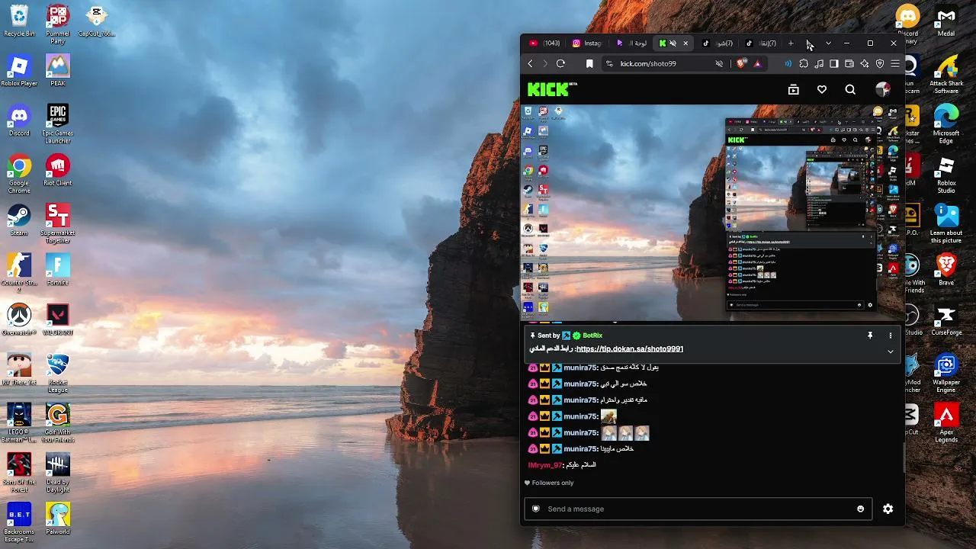Open Rocket League desktop icon
The height and width of the screenshot is (549, 976).
(x=58, y=373)
